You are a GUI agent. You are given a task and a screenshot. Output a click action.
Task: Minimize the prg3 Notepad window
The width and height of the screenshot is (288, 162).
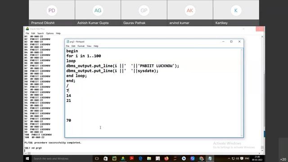click(x=223, y=42)
